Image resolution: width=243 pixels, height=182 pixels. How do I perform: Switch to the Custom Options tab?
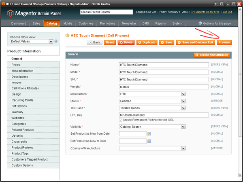(33, 165)
